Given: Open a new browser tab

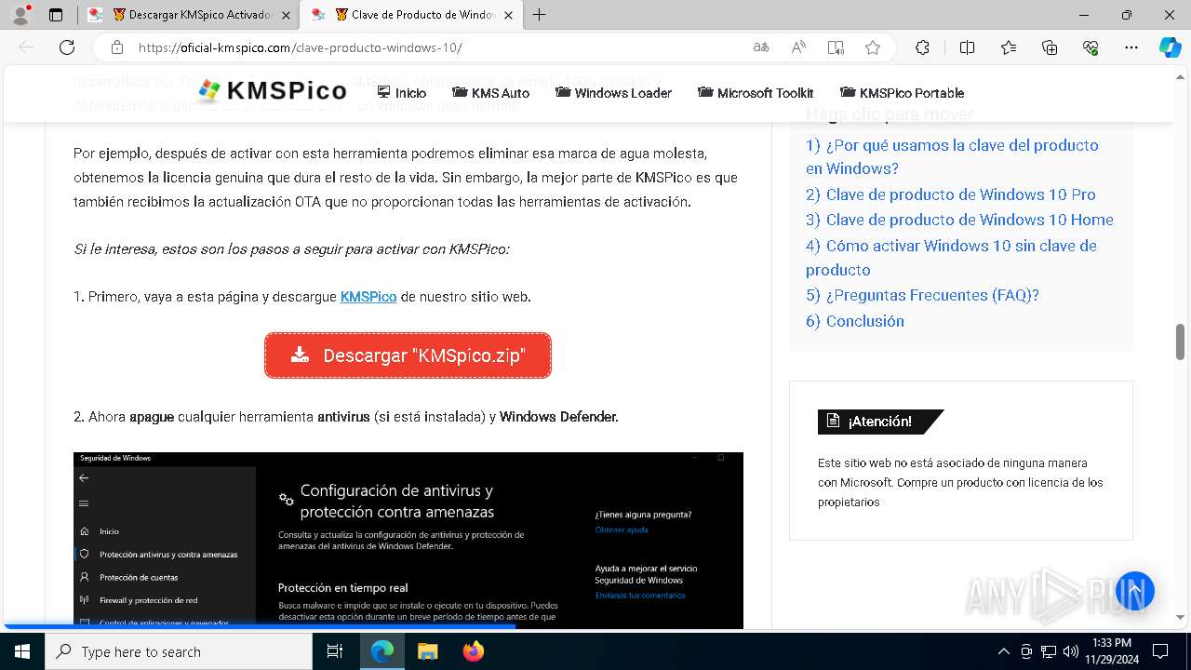Looking at the screenshot, I should pyautogui.click(x=539, y=15).
